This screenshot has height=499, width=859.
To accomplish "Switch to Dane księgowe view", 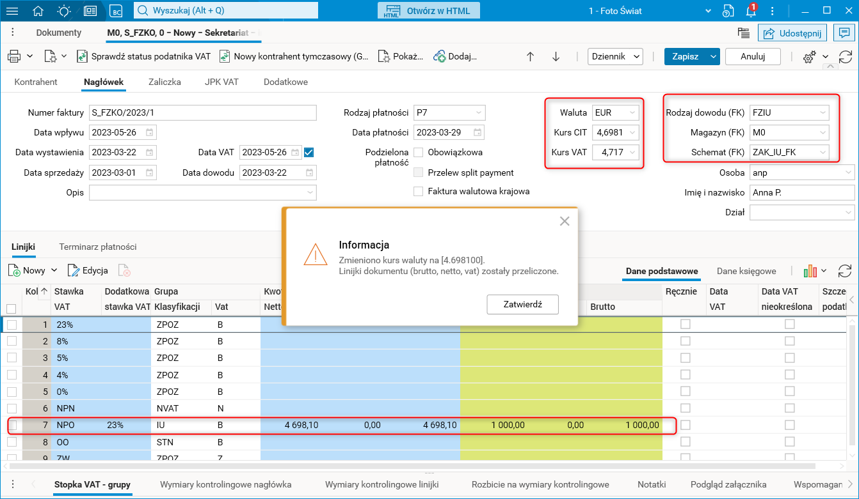I will (x=746, y=271).
